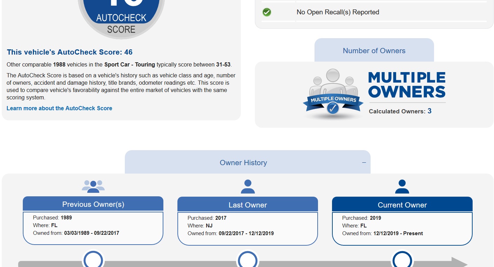Screen dimensions: 494x267
Task: Click 'This vehicle's AutoCheck Score: 46' heading
Action: pyautogui.click(x=70, y=52)
